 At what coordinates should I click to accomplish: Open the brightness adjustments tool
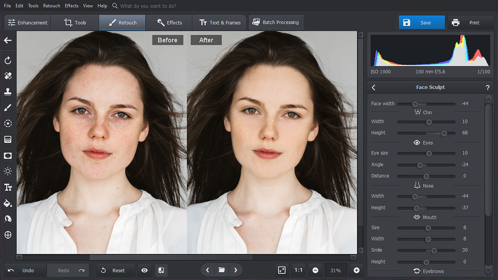tap(8, 171)
